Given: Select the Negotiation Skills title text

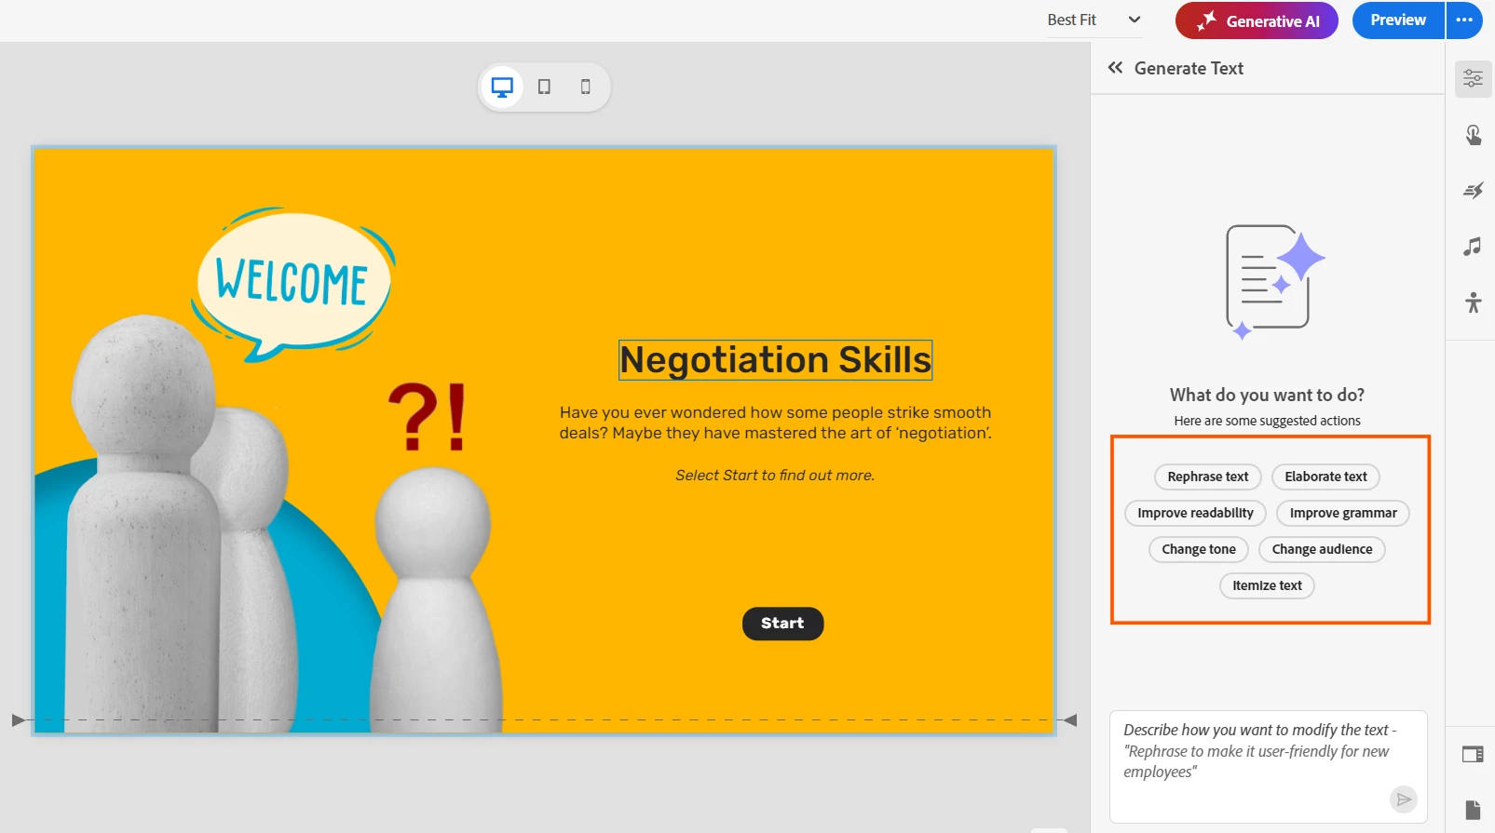Looking at the screenshot, I should point(776,360).
